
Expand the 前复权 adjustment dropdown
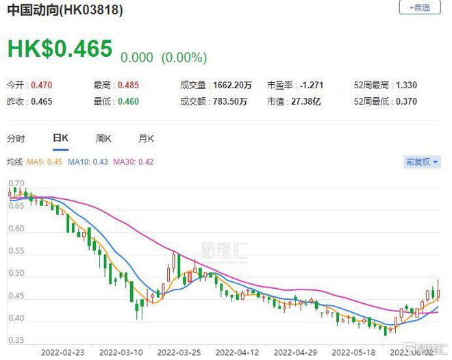[422, 162]
